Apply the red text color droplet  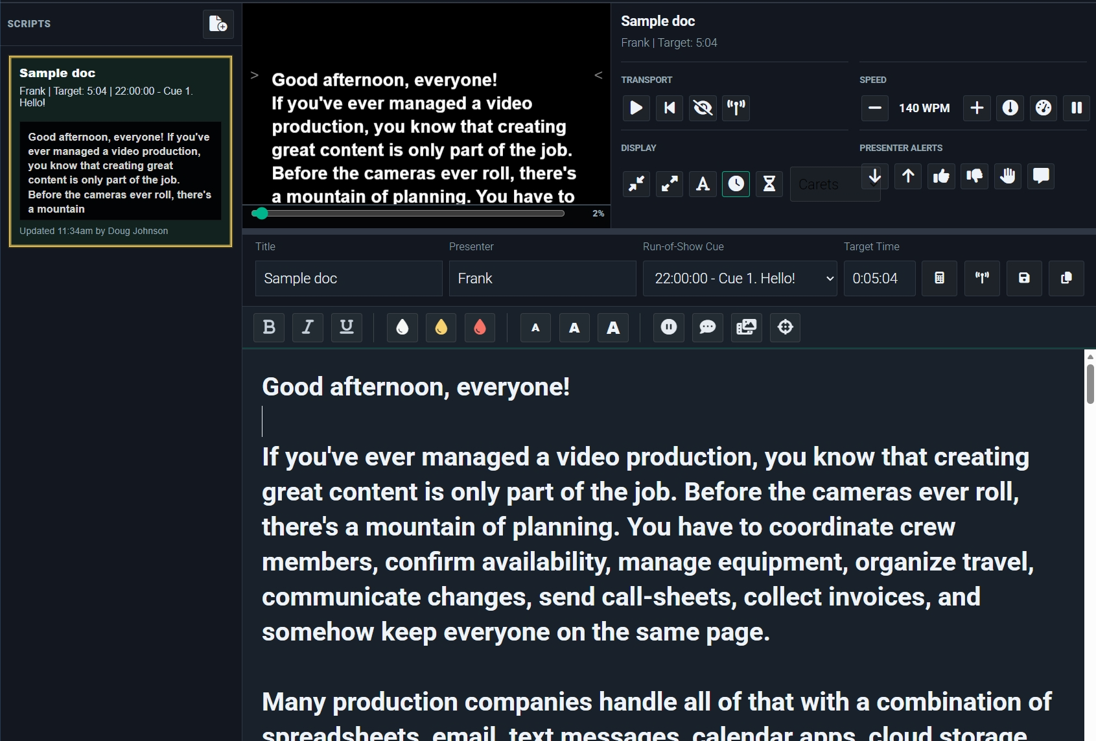[480, 327]
